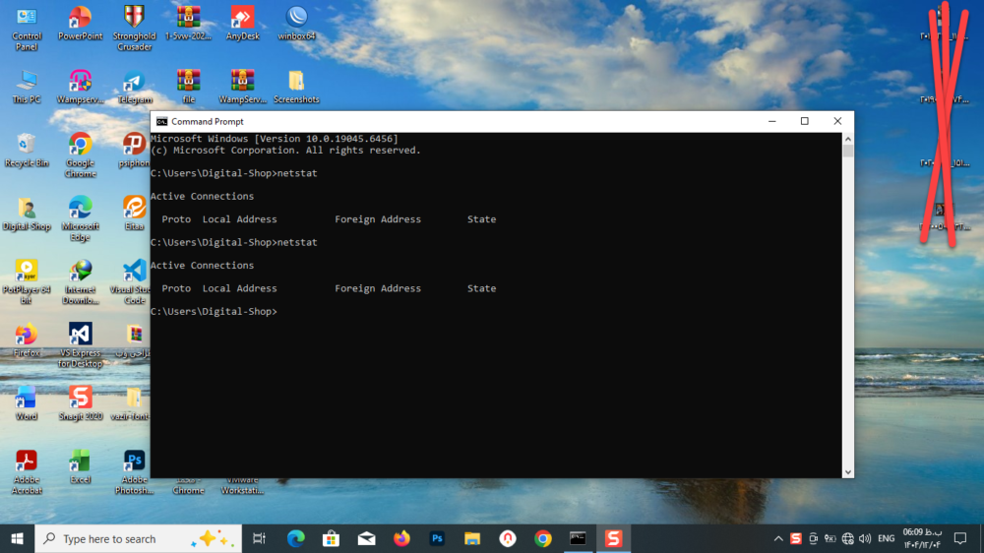Open the Windows Start menu
The width and height of the screenshot is (984, 553).
tap(17, 538)
